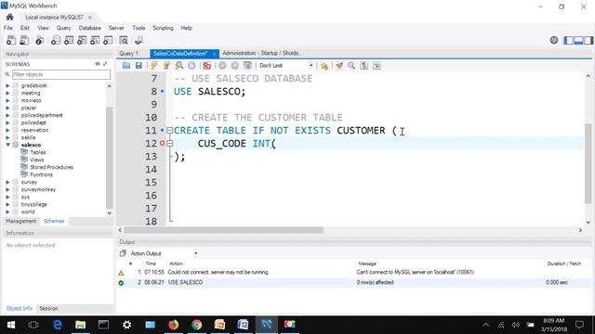
Task: Expand the gradebook schema
Action: (7, 85)
